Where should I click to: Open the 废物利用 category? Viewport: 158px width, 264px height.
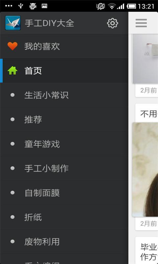click(64, 242)
